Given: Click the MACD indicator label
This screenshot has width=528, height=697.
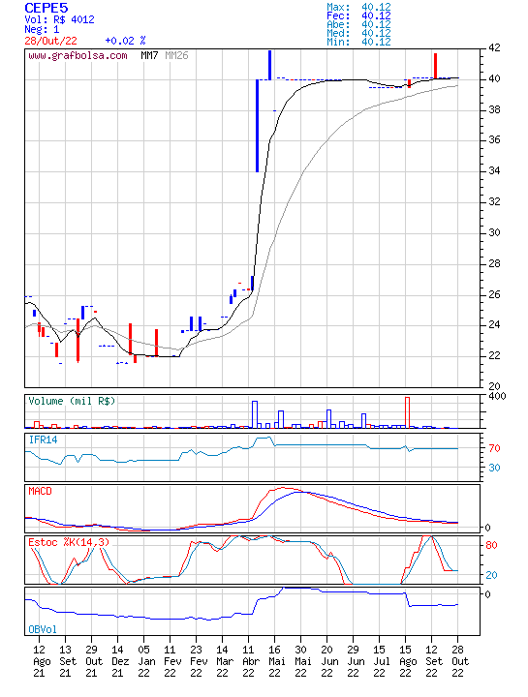Looking at the screenshot, I should 40,491.
